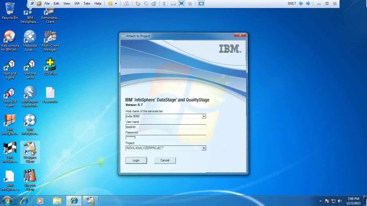The height and width of the screenshot is (206, 367).
Task: Open the Tabs menu
Action: [87, 3]
